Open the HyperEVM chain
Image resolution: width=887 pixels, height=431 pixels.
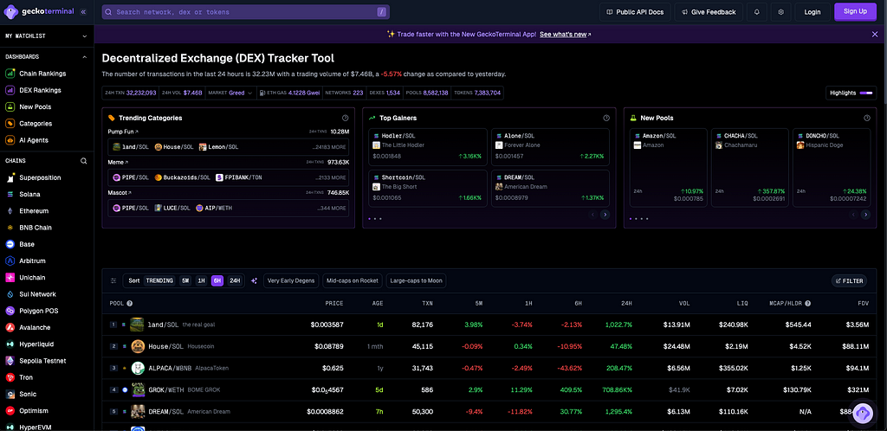click(x=35, y=428)
